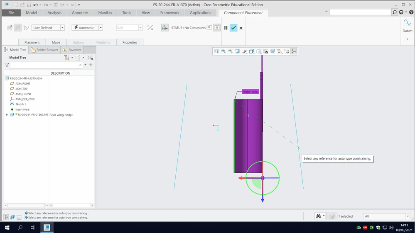This screenshot has height=233, width=415.
Task: Click the view manager icon
Action: [x=258, y=51]
